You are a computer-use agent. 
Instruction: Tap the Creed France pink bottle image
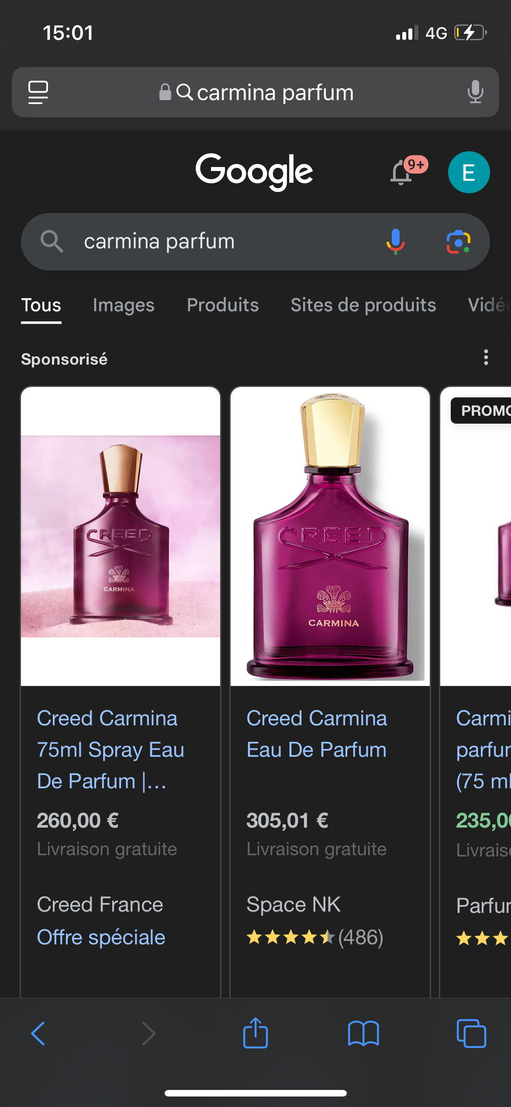tap(121, 536)
